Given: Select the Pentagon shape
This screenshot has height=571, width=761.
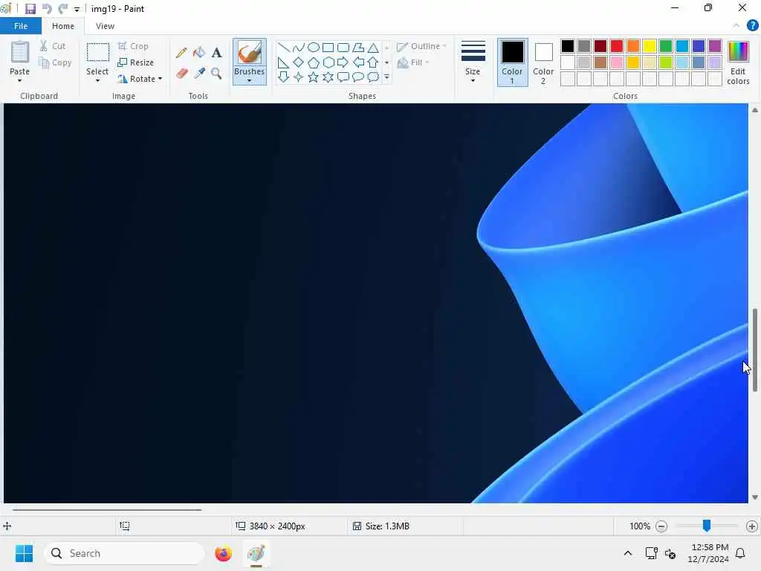Looking at the screenshot, I should pos(314,62).
